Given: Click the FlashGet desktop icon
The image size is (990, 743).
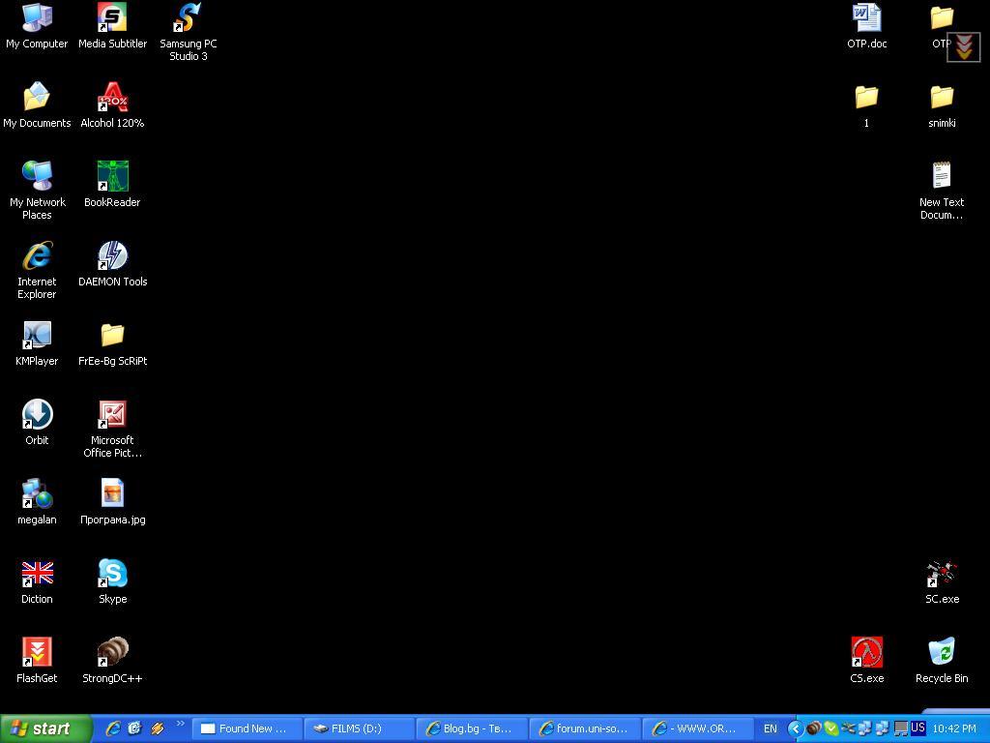Looking at the screenshot, I should click(37, 652).
